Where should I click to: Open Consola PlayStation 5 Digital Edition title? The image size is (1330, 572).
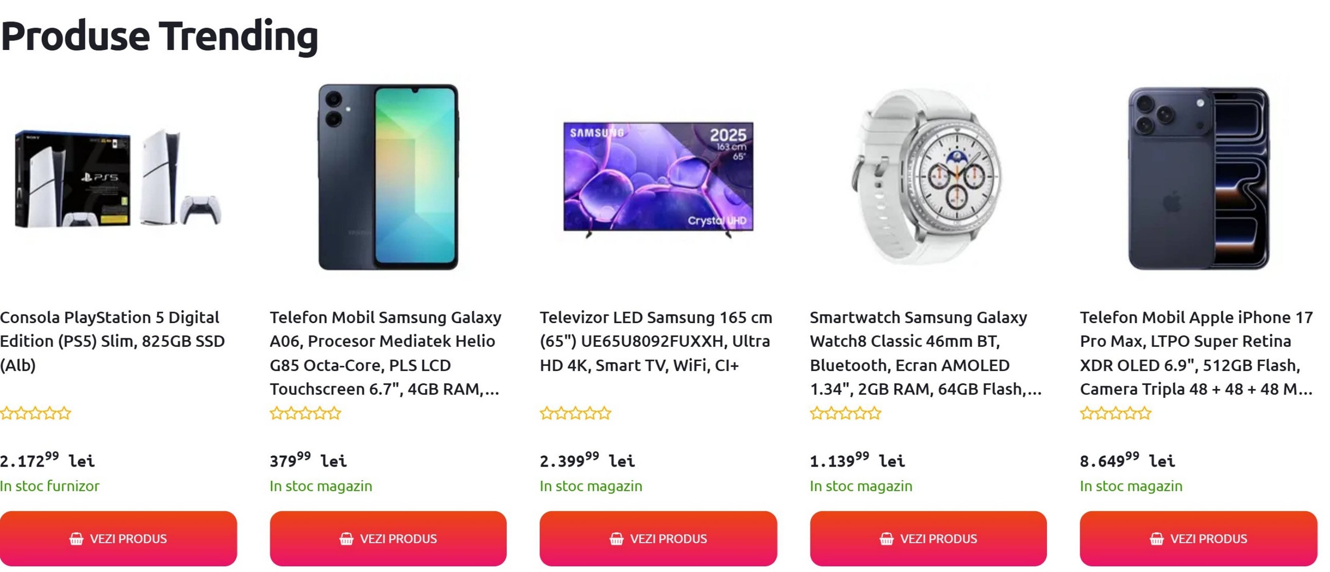pyautogui.click(x=113, y=341)
